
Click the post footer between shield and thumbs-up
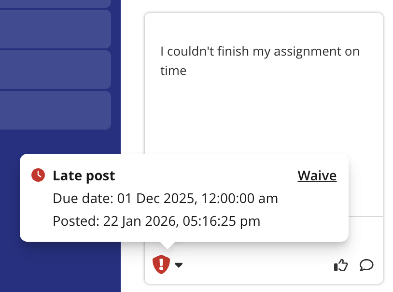[x=256, y=265]
